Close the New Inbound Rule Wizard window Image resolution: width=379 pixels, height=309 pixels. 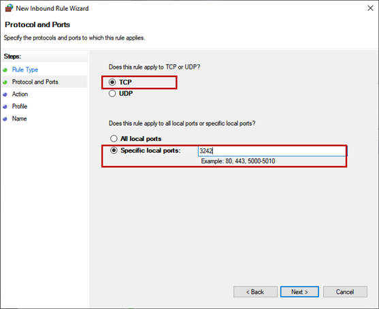[x=370, y=8]
